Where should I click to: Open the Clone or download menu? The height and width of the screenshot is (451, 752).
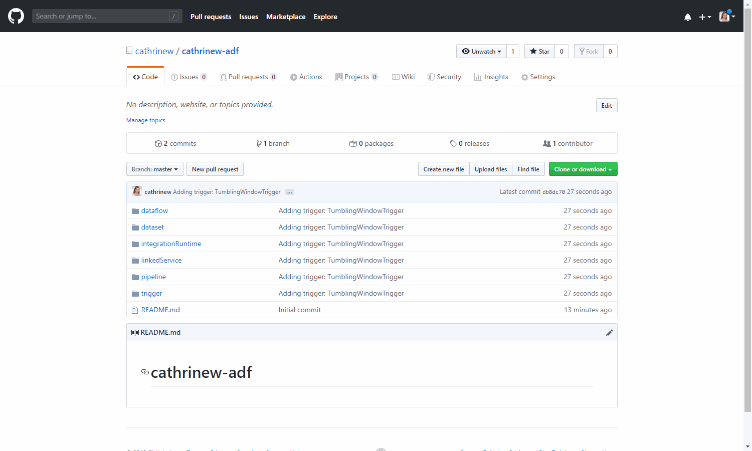[x=583, y=169]
